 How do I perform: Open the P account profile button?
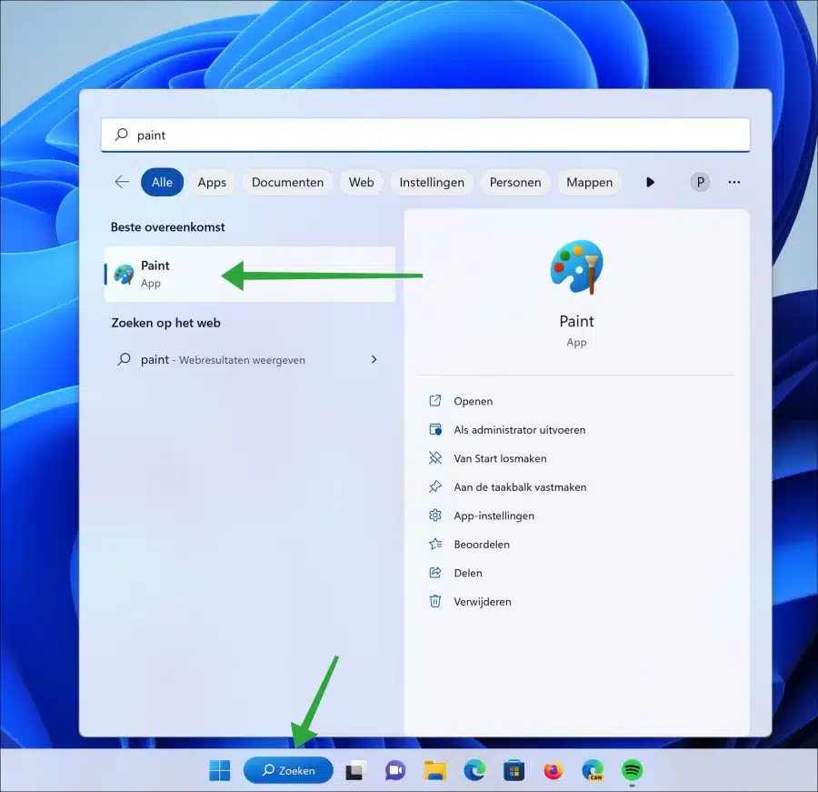[x=700, y=182]
